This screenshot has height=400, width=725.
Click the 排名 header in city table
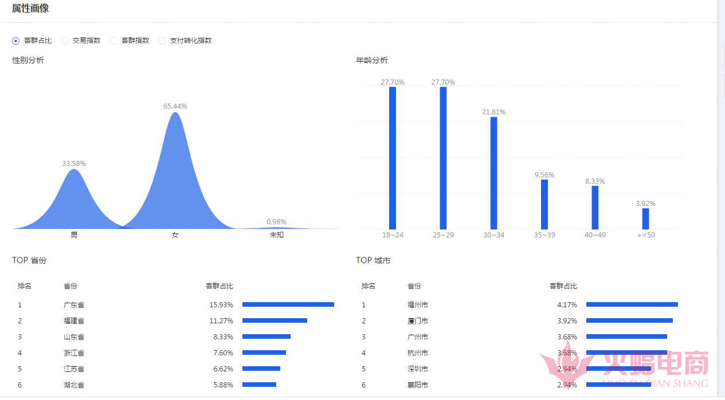pyautogui.click(x=369, y=286)
